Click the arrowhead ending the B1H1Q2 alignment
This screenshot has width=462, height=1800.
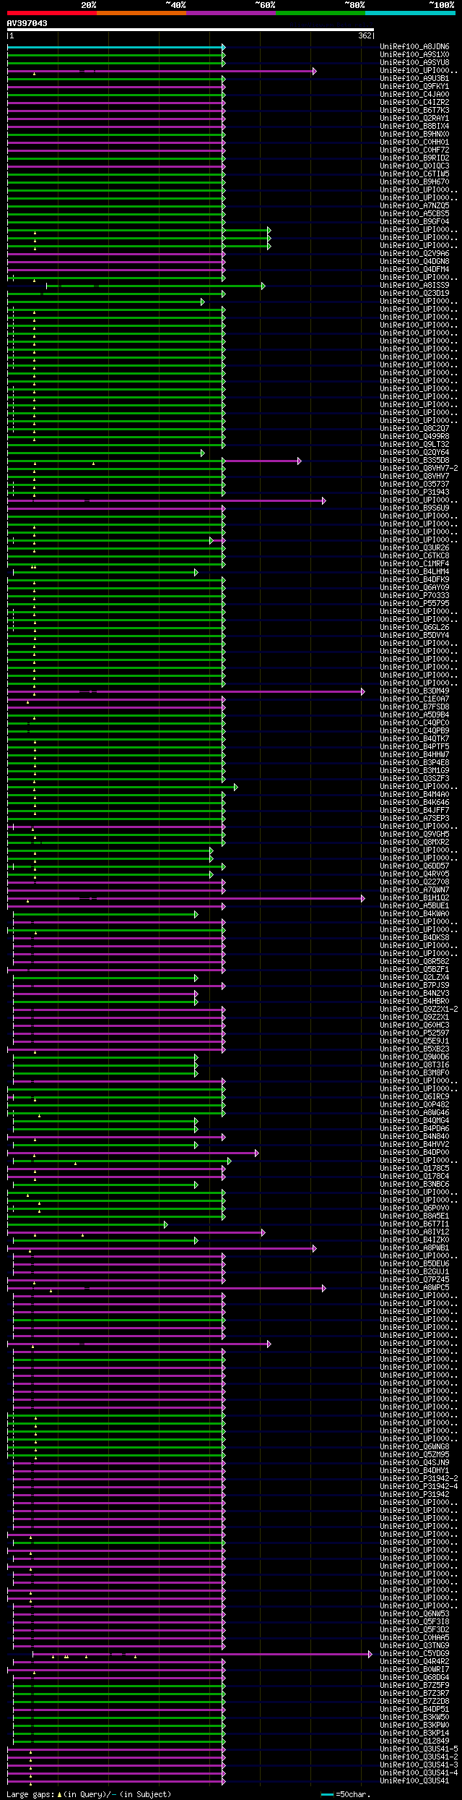click(x=362, y=899)
